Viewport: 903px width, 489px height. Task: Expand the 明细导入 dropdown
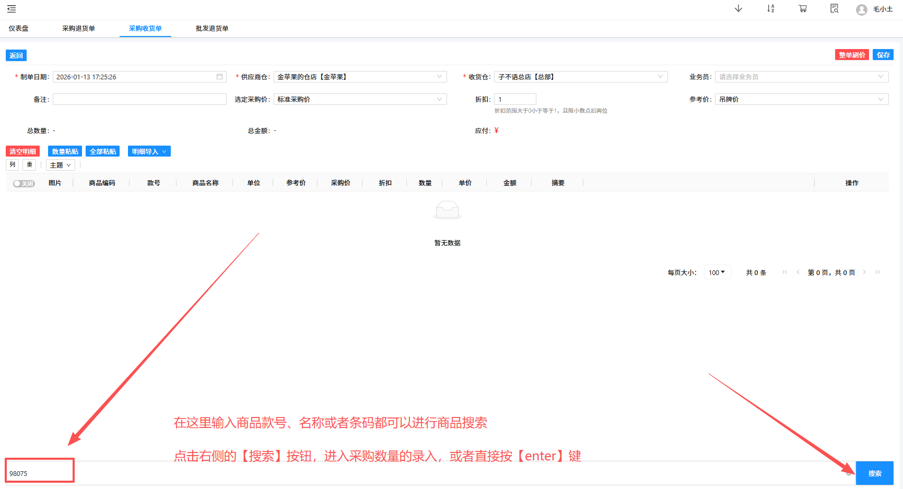coord(149,151)
